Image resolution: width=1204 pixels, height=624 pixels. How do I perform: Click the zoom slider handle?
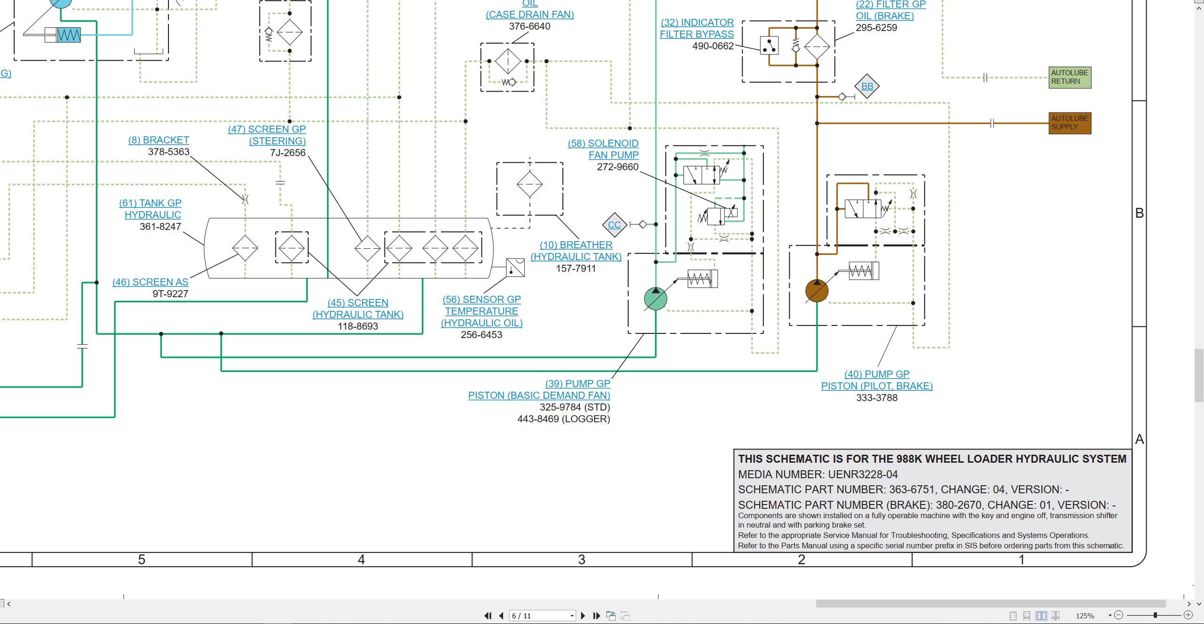click(1155, 615)
